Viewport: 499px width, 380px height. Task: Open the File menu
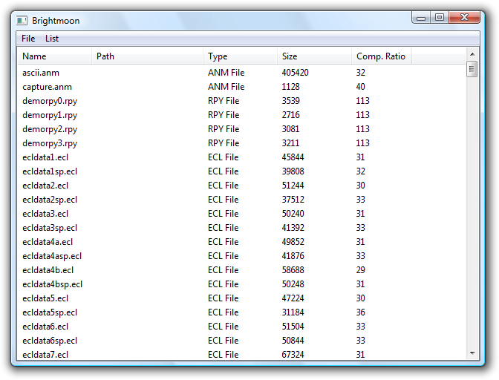(28, 39)
